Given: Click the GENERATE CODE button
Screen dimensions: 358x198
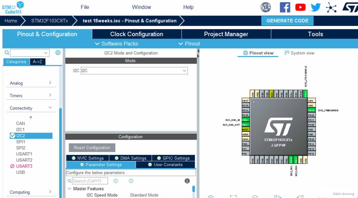Looking at the screenshot, I should pyautogui.click(x=287, y=21).
